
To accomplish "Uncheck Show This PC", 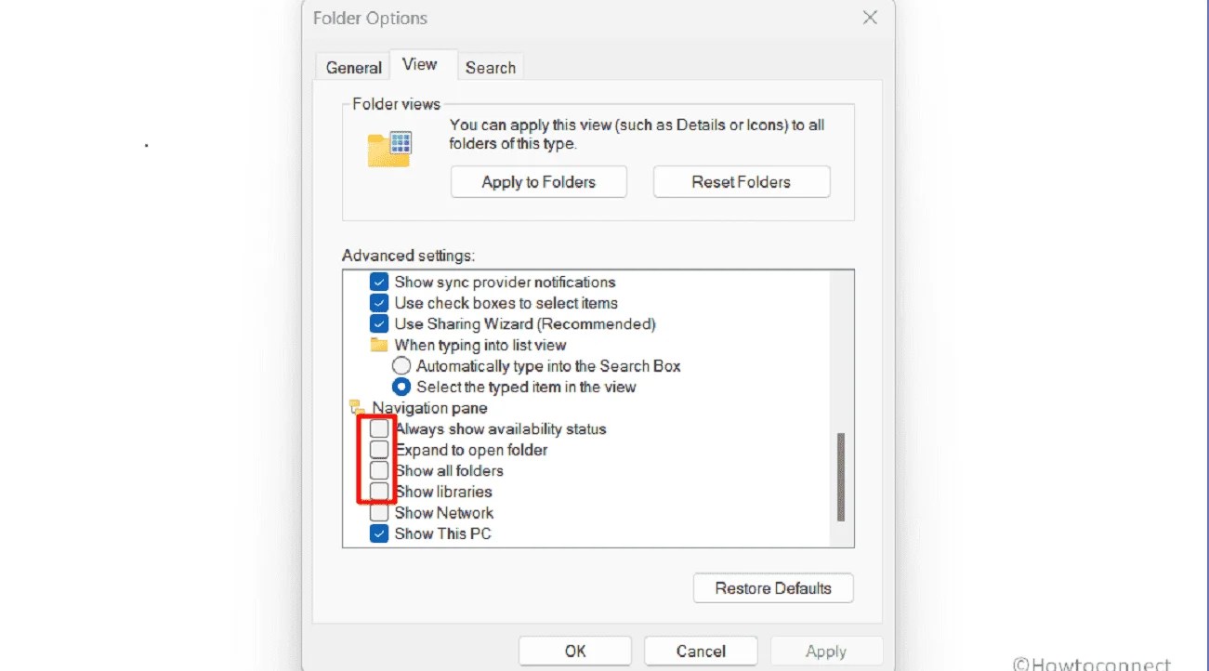I will coord(378,533).
